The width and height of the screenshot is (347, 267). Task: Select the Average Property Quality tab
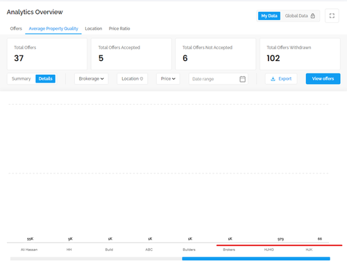(x=53, y=28)
